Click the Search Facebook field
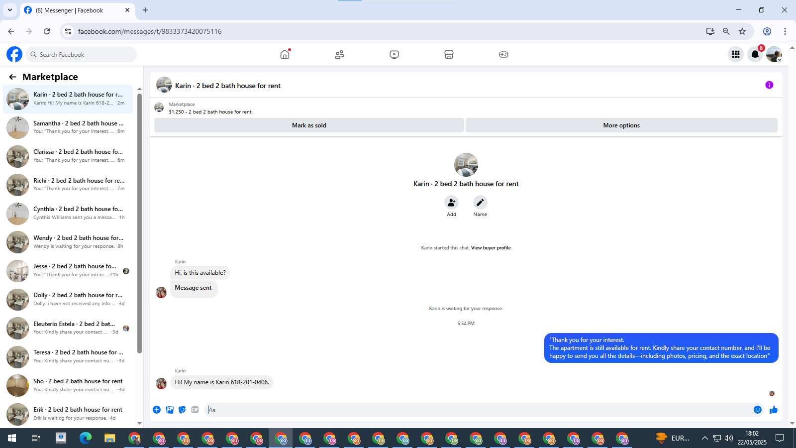Screen dimensions: 796x448 pyautogui.click(x=81, y=54)
